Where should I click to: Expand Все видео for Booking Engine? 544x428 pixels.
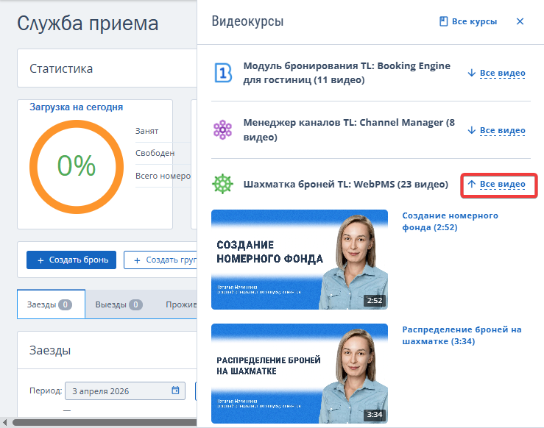coord(496,73)
